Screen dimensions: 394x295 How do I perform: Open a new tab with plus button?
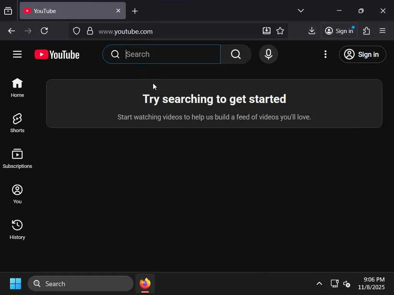[135, 11]
